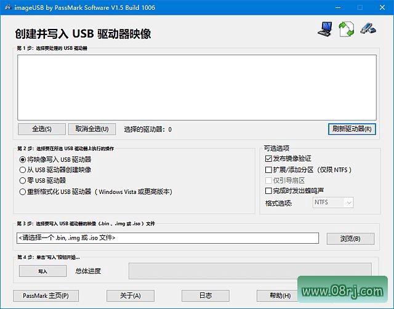Viewport: 394px width, 309px height.
Task: Click the '全选(S)' button
Action: point(42,129)
